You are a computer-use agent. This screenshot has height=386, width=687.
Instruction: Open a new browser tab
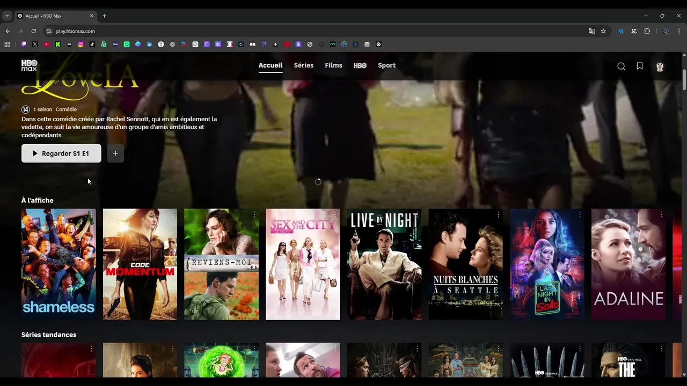pyautogui.click(x=104, y=16)
